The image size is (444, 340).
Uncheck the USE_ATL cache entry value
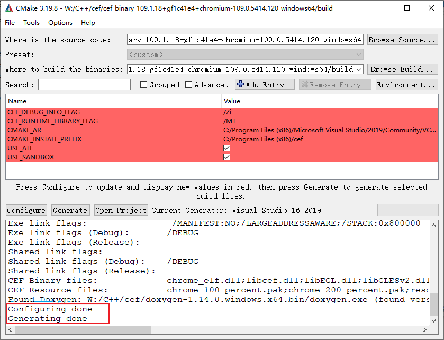tap(226, 148)
